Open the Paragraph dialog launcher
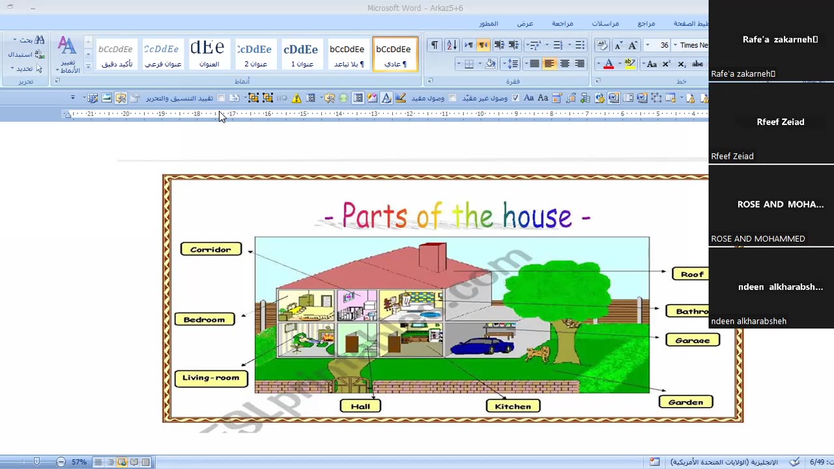This screenshot has height=469, width=834. tap(429, 81)
